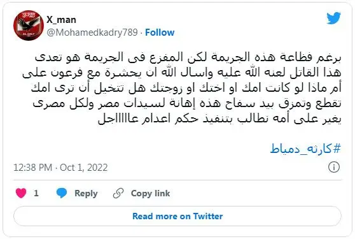Open the X_man display name
The image size is (355, 239).
tap(61, 20)
